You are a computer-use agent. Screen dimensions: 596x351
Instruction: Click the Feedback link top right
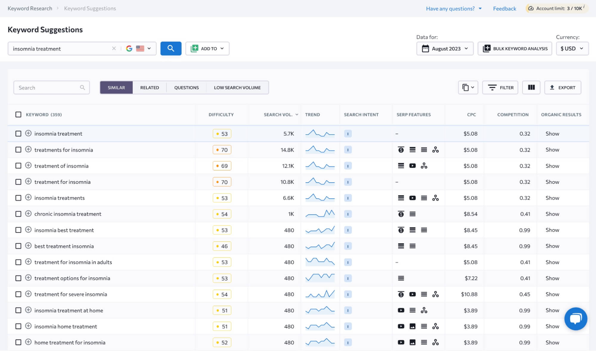504,7
